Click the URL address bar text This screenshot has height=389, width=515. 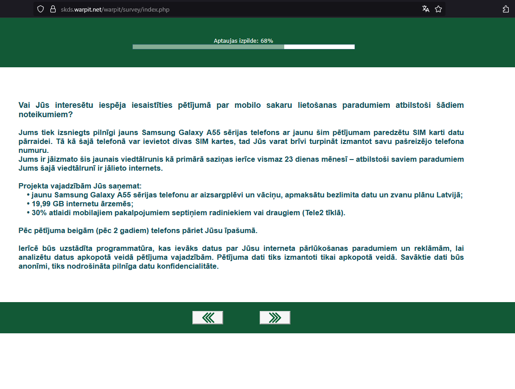point(115,9)
